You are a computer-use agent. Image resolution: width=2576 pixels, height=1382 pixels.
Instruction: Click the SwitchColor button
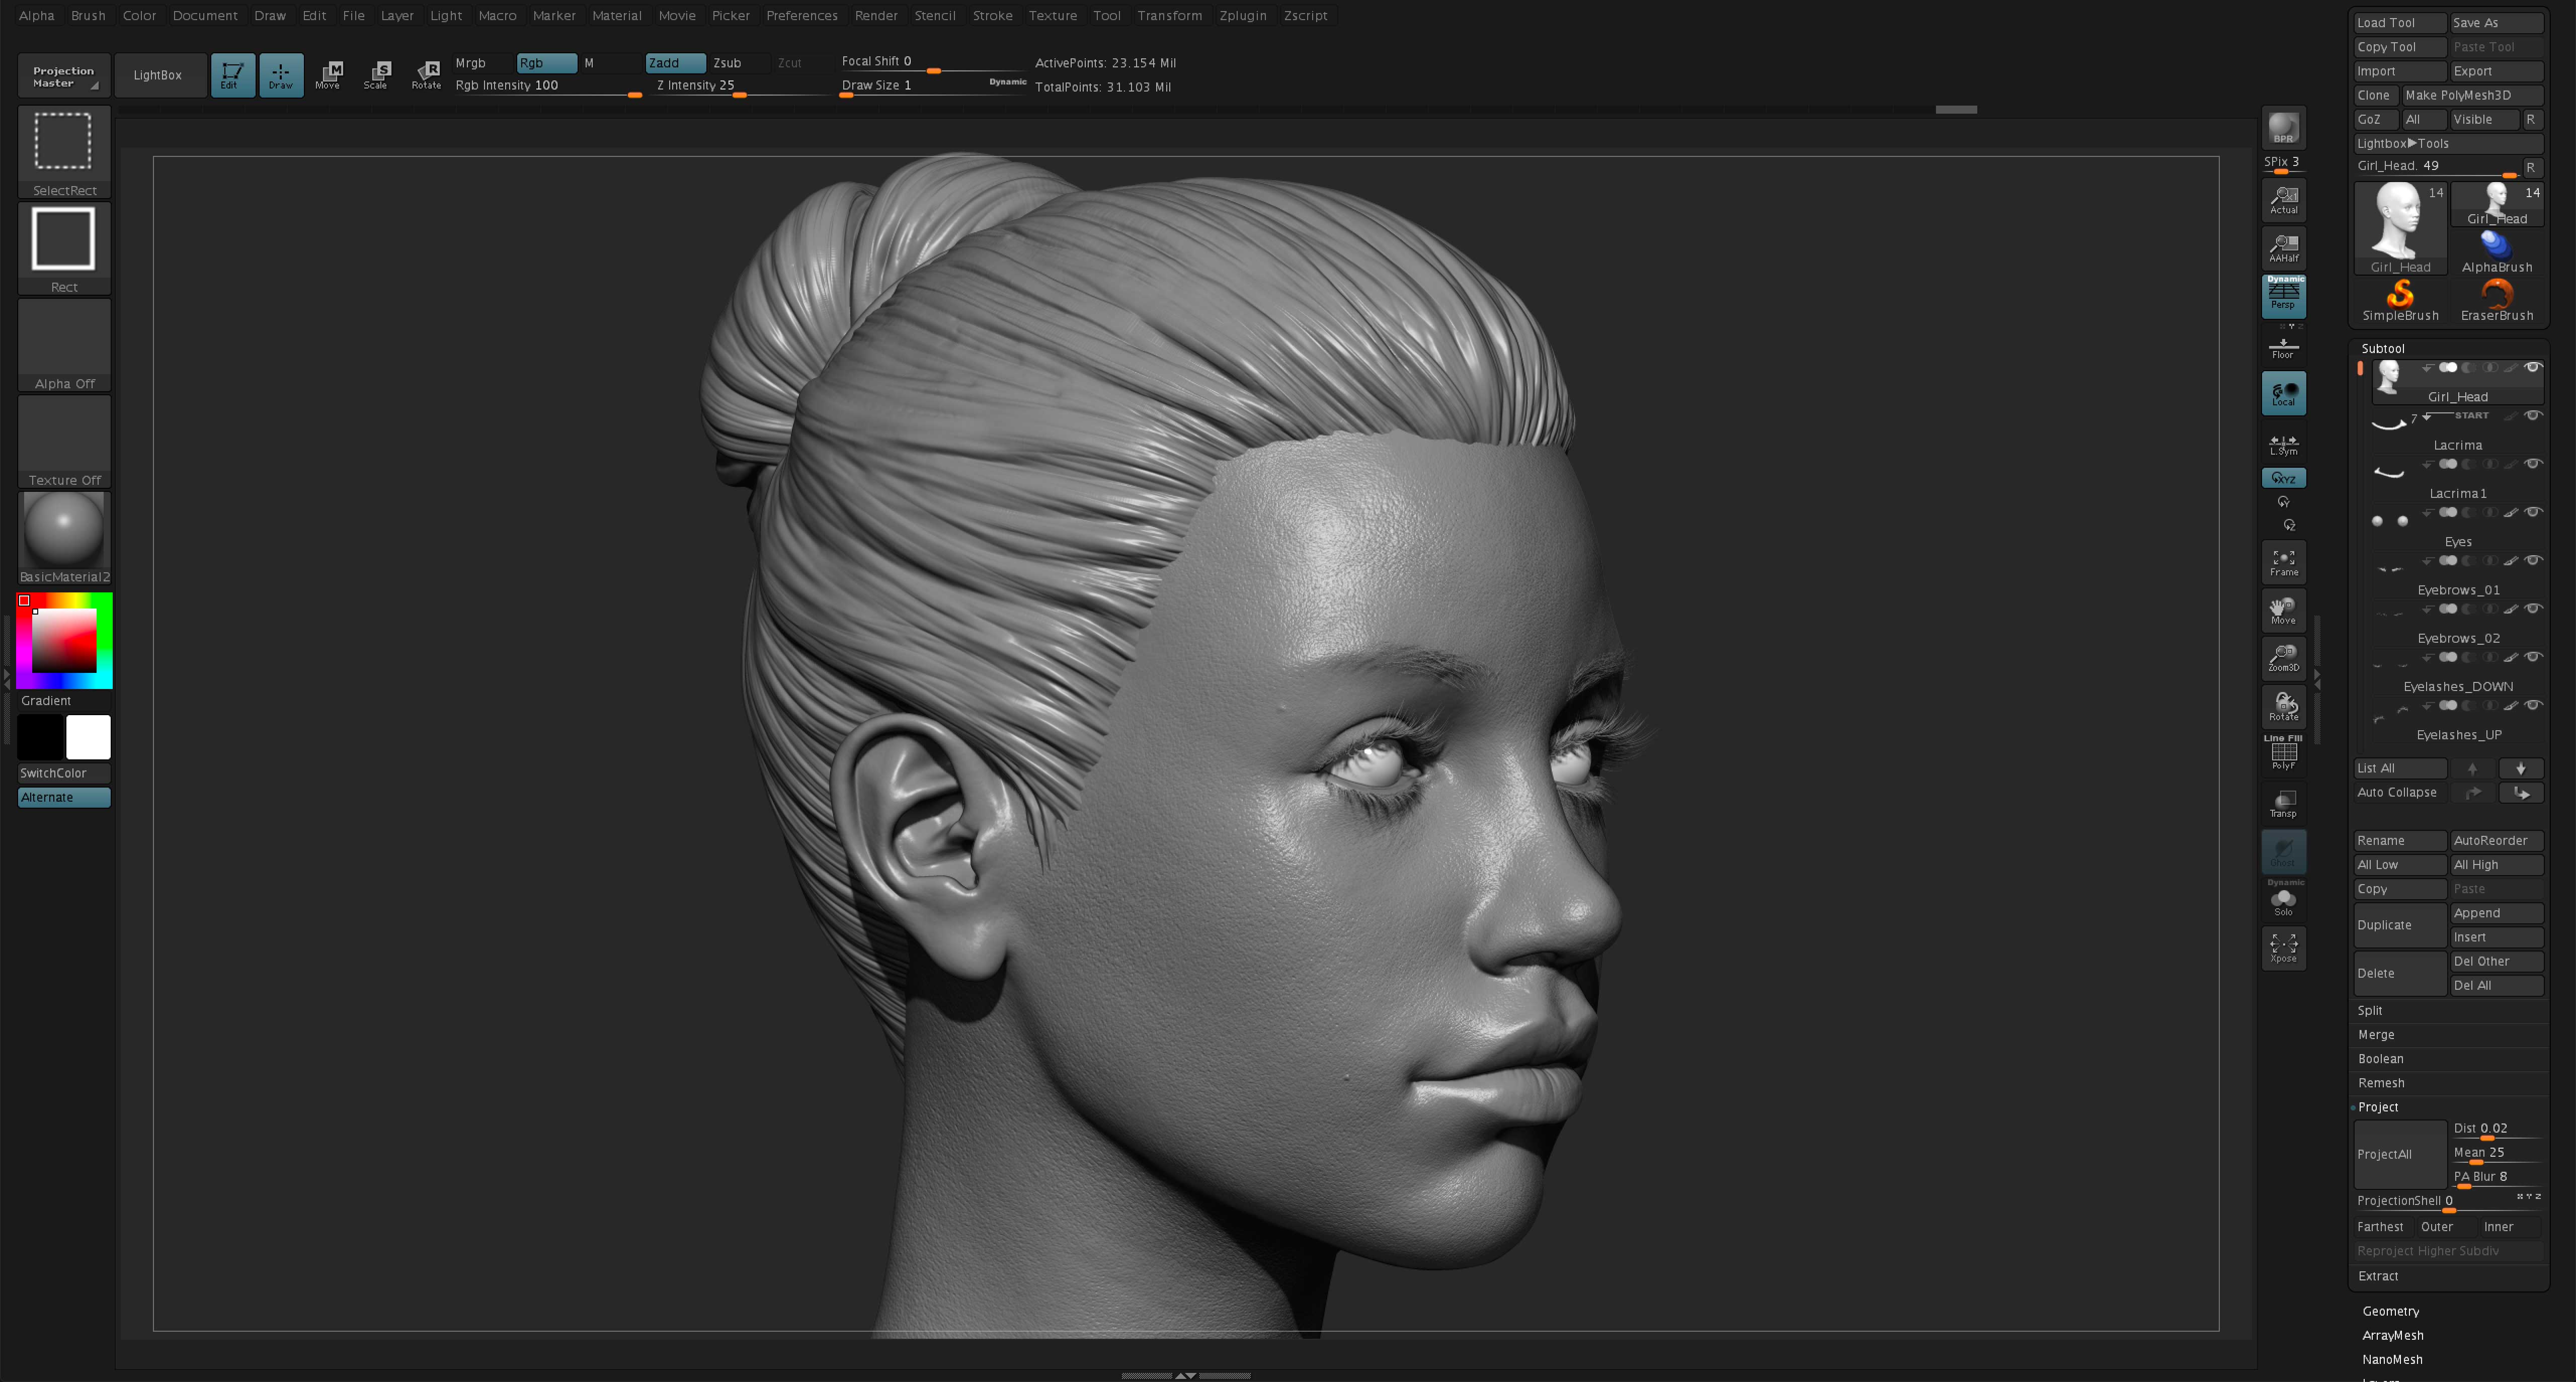[64, 773]
